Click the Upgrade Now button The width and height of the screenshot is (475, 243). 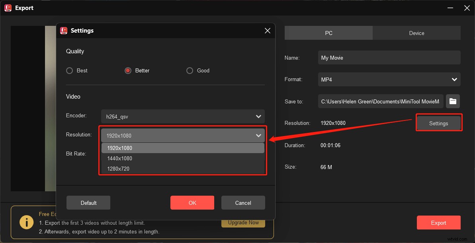243,223
